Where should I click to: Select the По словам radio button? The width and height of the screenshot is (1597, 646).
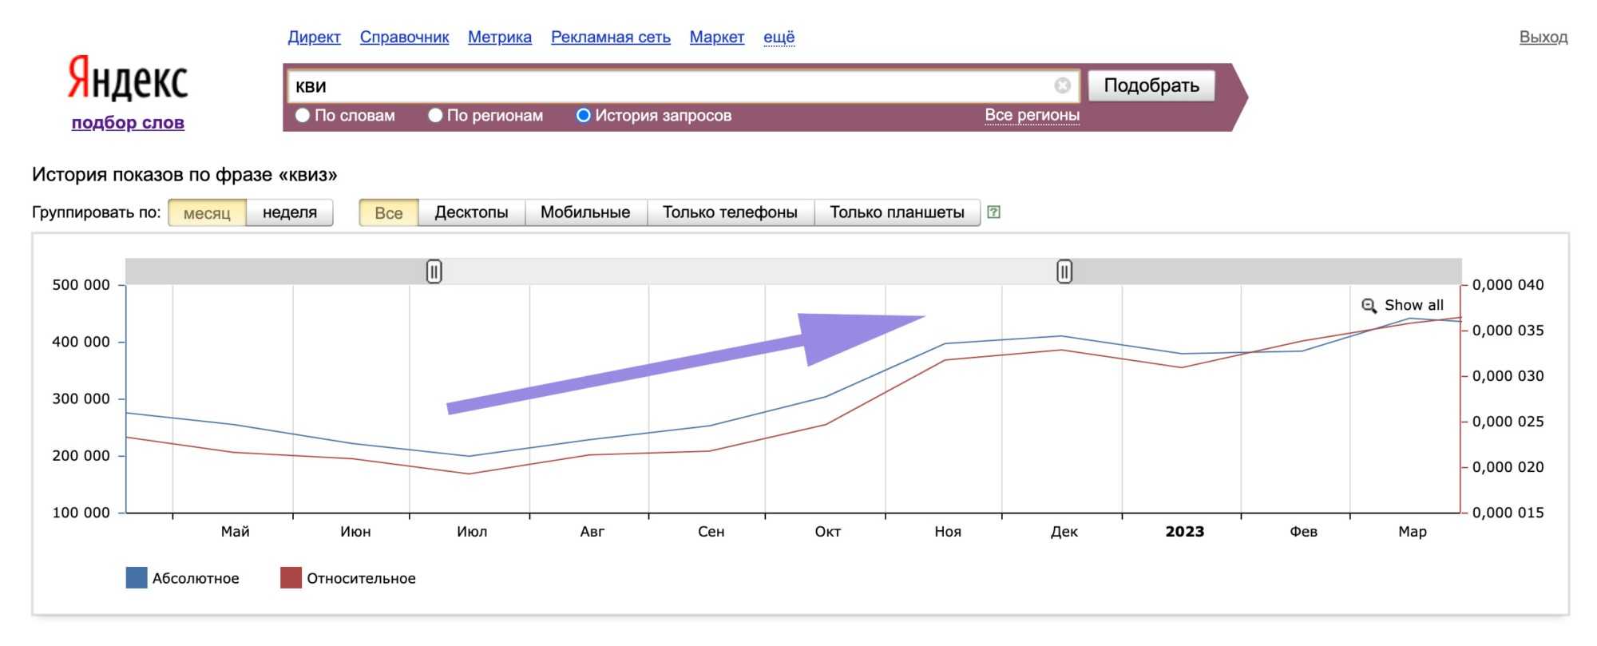(303, 116)
